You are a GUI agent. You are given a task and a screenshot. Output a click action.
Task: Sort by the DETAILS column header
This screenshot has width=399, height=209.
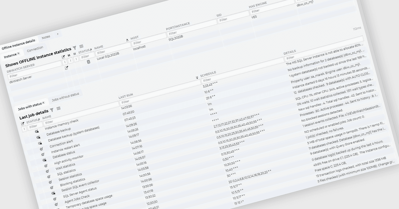[x=290, y=52]
